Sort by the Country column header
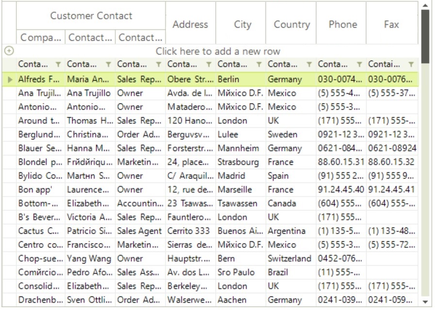 click(292, 24)
